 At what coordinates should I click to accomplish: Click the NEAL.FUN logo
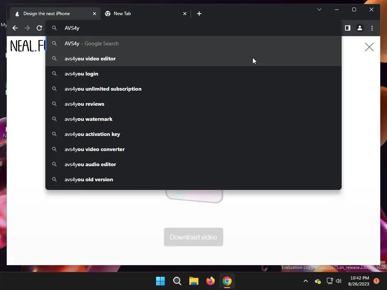tap(28, 46)
